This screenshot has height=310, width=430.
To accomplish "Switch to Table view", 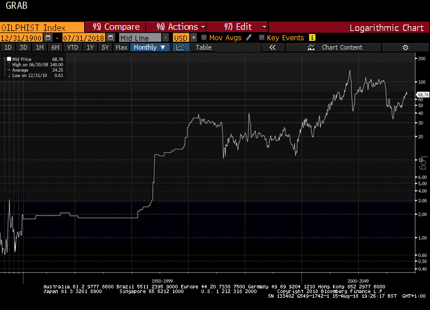I will point(203,47).
